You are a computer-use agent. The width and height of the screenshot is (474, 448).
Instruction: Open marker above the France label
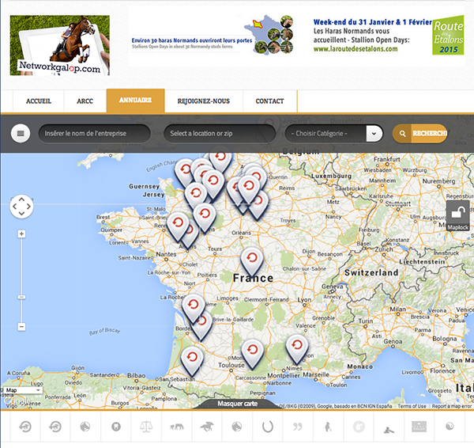tap(252, 261)
